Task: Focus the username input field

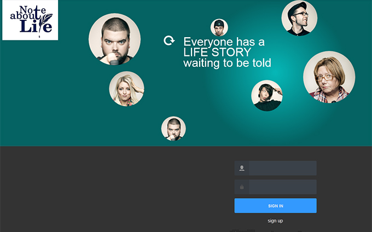Action: [x=283, y=168]
